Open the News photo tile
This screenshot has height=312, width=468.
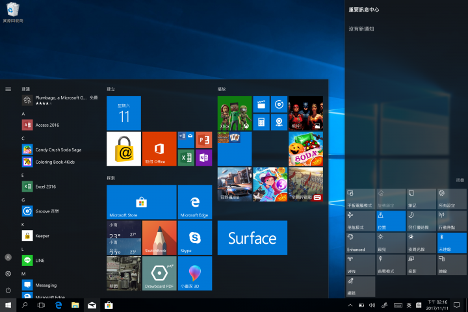123,273
